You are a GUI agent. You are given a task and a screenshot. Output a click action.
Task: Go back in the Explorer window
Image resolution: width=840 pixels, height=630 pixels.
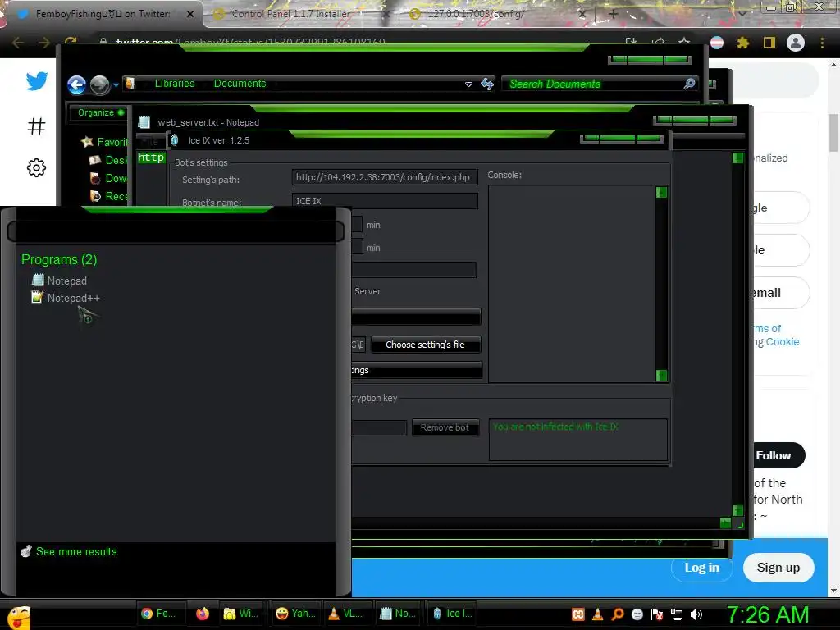[76, 84]
